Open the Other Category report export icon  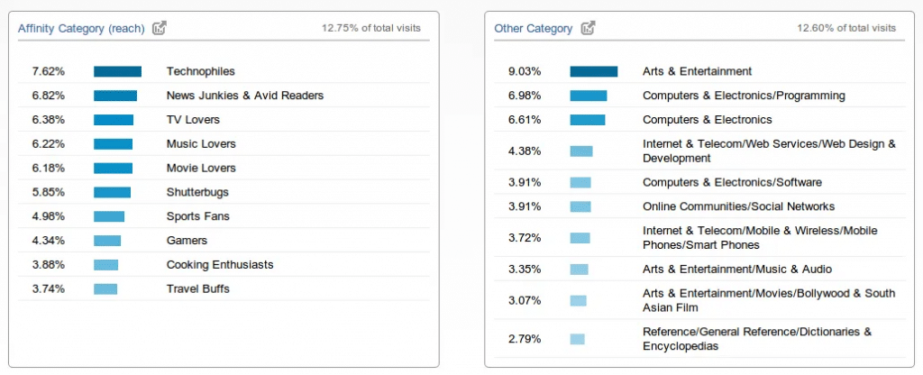pos(588,28)
